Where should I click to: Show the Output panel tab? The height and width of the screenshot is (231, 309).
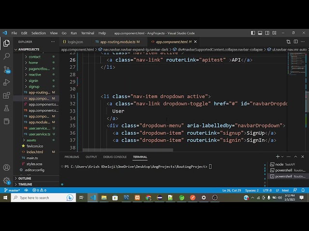91,157
